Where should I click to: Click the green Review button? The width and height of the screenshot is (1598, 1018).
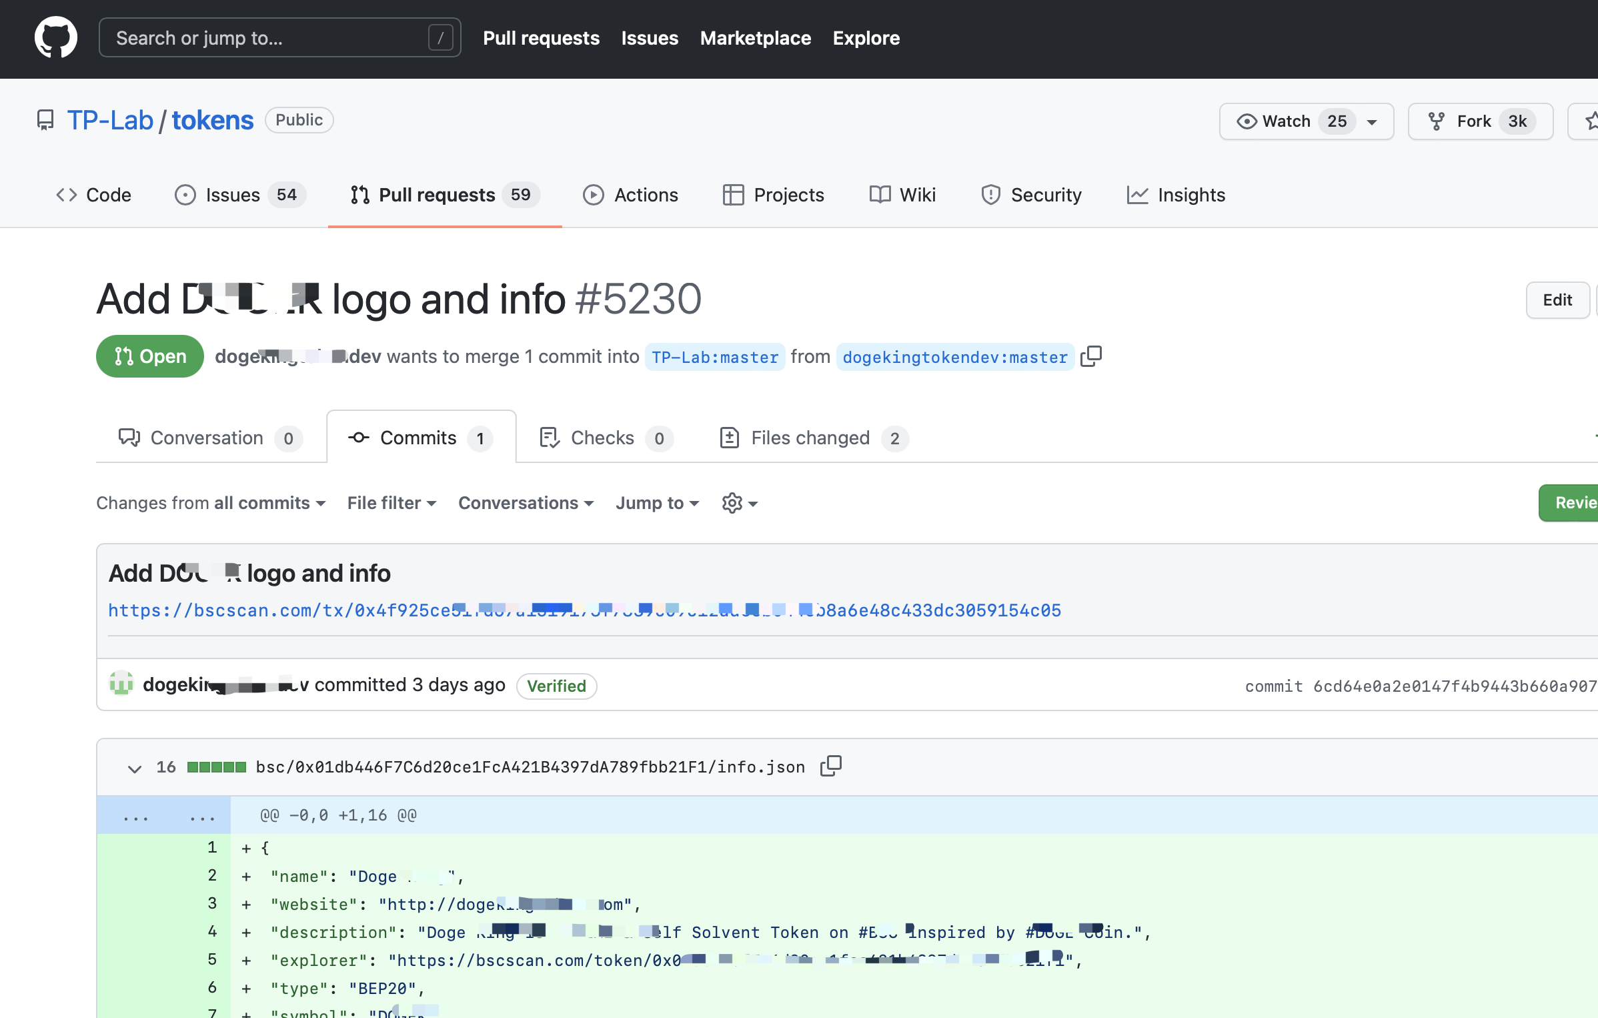[x=1569, y=503]
